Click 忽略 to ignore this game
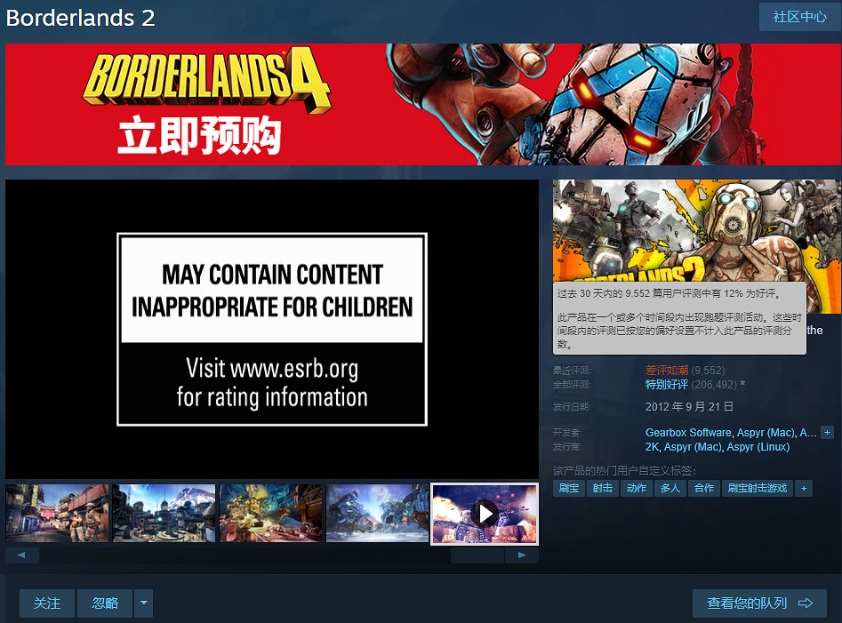 point(103,603)
